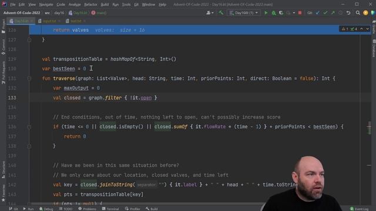Click Advent-Of-Code-2022 project breadcrumb
This screenshot has width=376, height=211.
[22, 13]
